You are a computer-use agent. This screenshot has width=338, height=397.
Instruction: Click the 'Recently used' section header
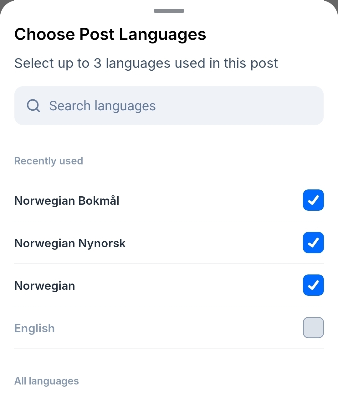click(x=49, y=161)
